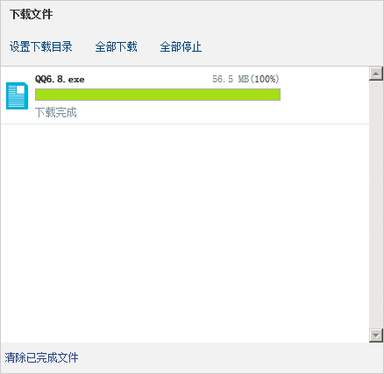Open 设置下载目录 link
The image size is (384, 374).
tap(41, 46)
